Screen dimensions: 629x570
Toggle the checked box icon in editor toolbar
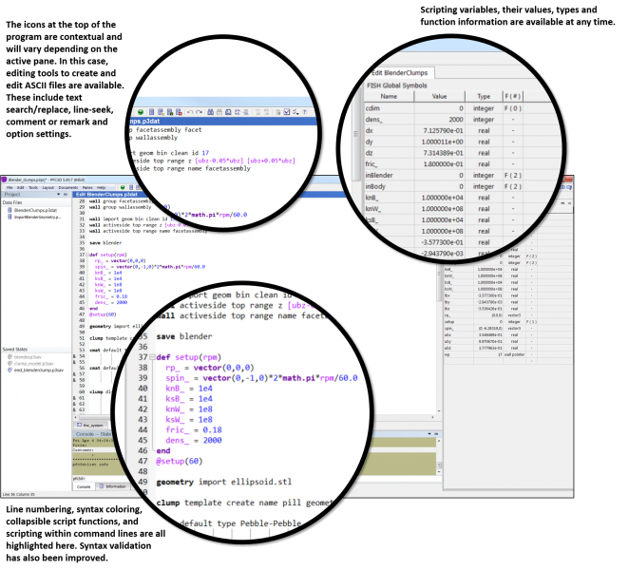(x=287, y=112)
